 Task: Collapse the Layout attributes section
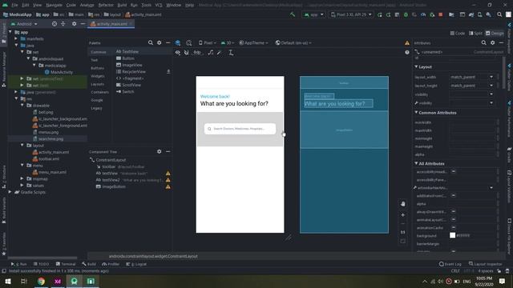coord(417,66)
